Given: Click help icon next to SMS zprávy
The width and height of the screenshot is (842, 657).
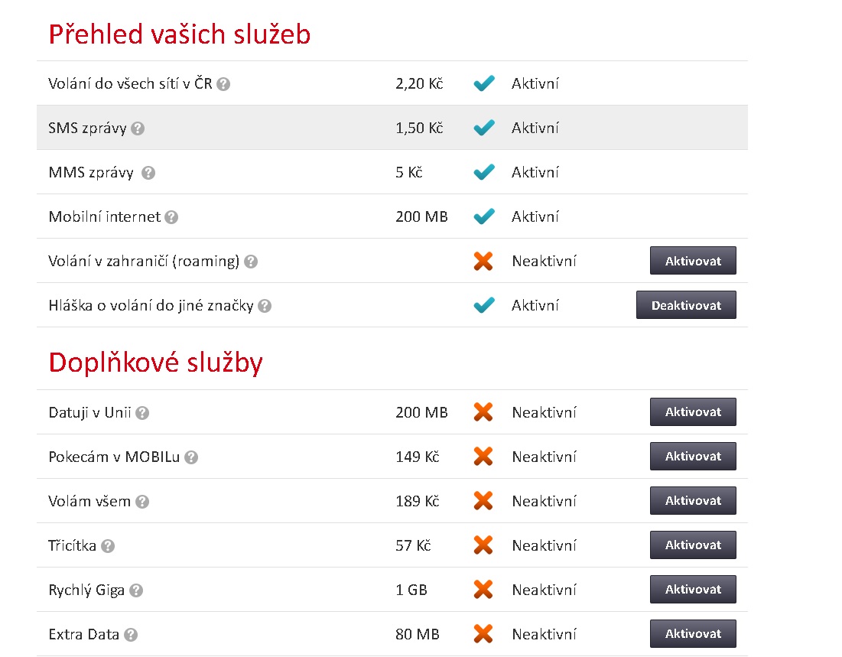Looking at the screenshot, I should (138, 128).
